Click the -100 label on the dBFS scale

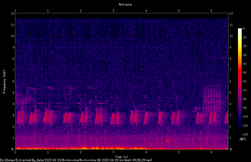point(245,117)
